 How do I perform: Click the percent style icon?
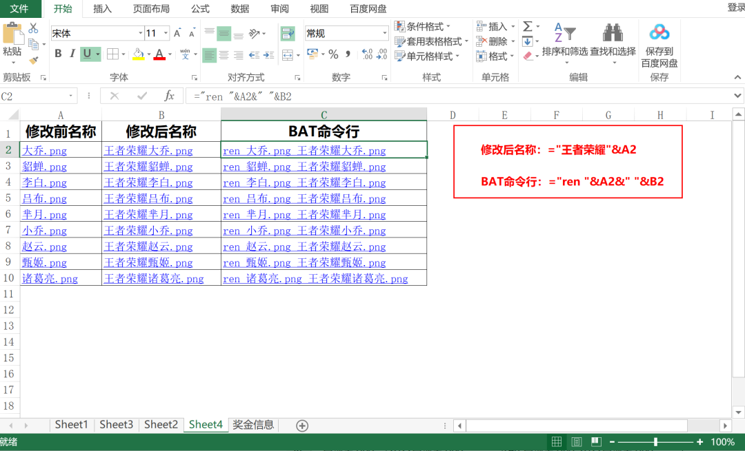click(333, 54)
